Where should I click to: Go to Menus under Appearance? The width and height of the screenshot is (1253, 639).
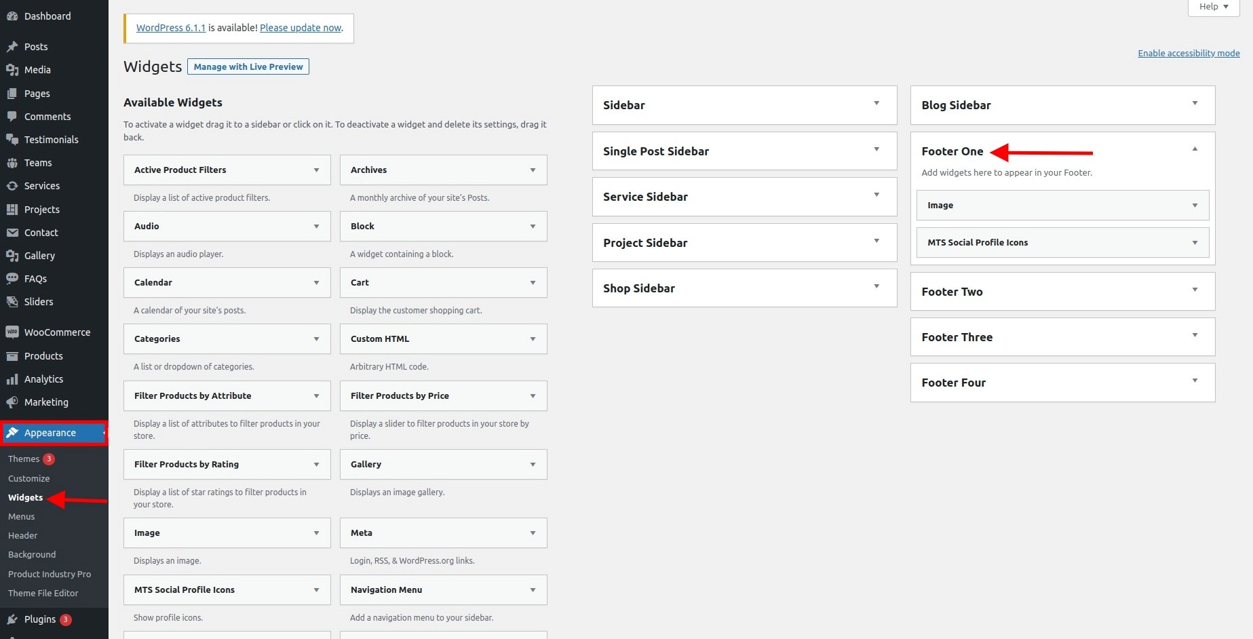pos(22,517)
